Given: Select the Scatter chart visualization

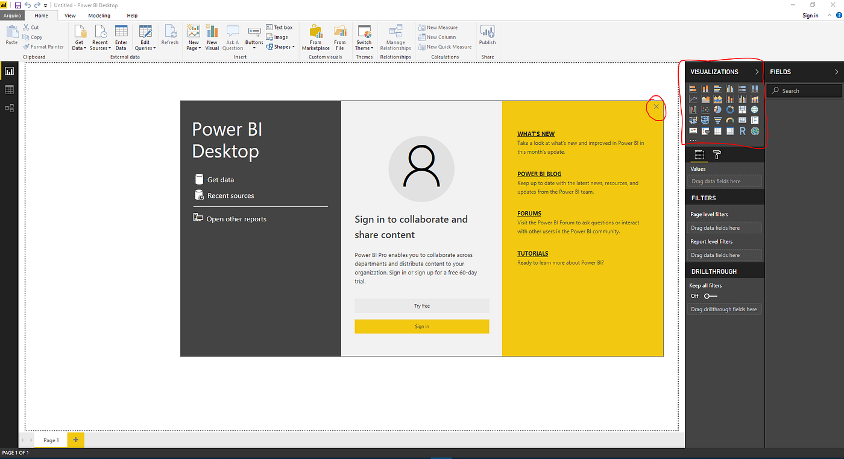Looking at the screenshot, I should point(705,109).
